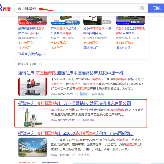
Task: Click 实地验厂 badge under ¥1.50万 product
Action: 57,48
